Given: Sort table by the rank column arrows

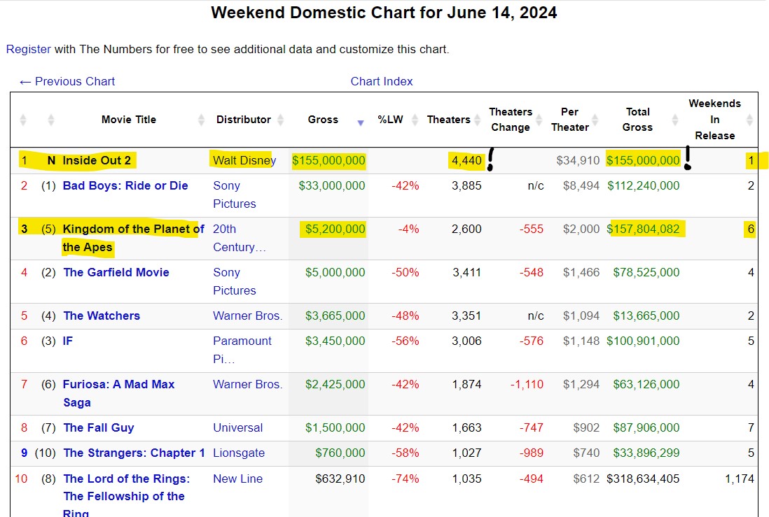Looking at the screenshot, I should coord(23,120).
